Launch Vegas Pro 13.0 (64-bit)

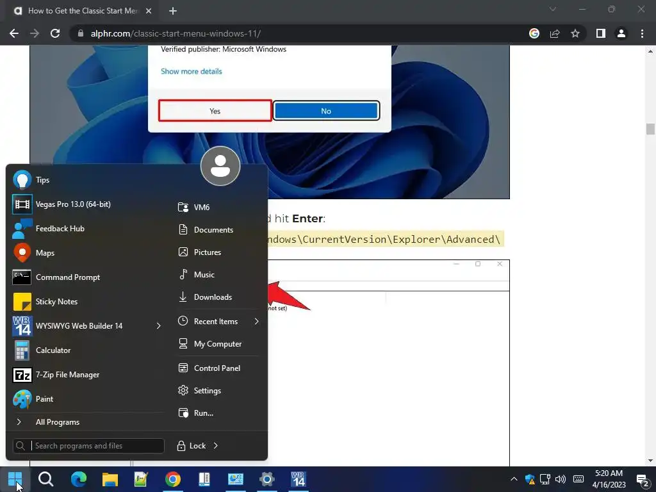86,204
